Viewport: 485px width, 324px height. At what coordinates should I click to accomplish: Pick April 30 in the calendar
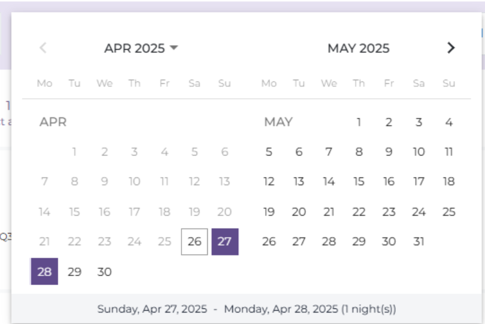[x=104, y=271]
